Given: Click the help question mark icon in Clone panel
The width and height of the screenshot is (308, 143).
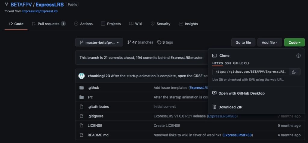Looking at the screenshot, I should pos(298,56).
